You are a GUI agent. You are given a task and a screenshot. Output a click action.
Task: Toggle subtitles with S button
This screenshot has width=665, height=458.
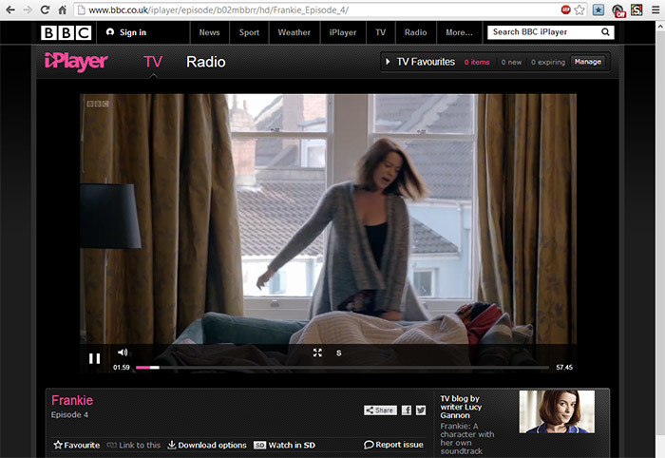tap(339, 353)
